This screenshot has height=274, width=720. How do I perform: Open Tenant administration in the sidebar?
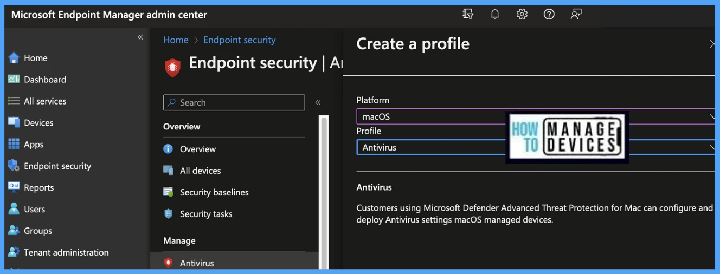pos(66,252)
